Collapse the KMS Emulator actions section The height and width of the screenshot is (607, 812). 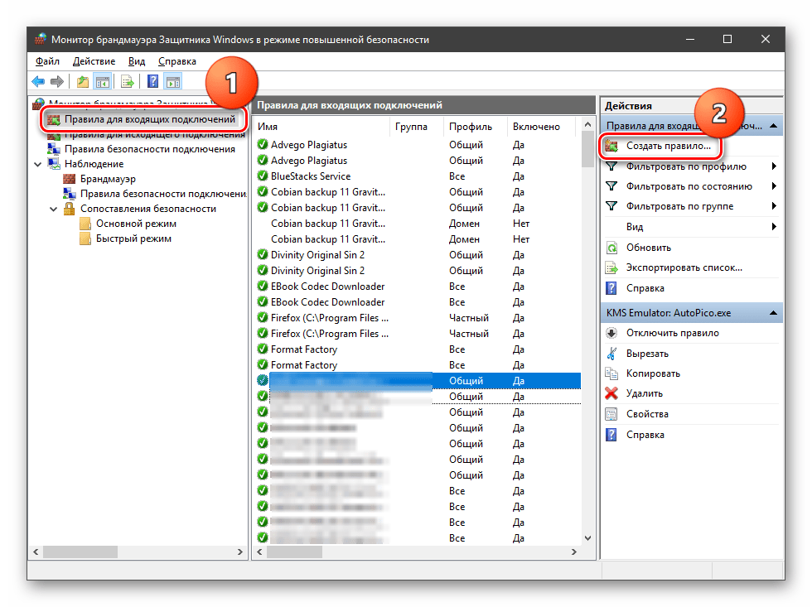[773, 313]
